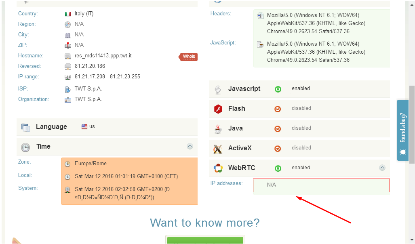Click the WebRTC colorful logo icon
Viewport: 415px width, 244px height.
click(218, 168)
